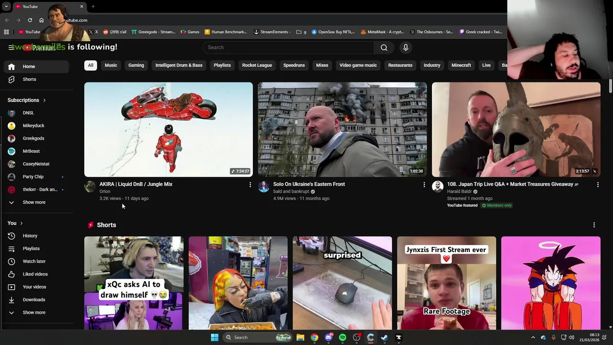Open Spotify from the Windows taskbar

coord(342,337)
